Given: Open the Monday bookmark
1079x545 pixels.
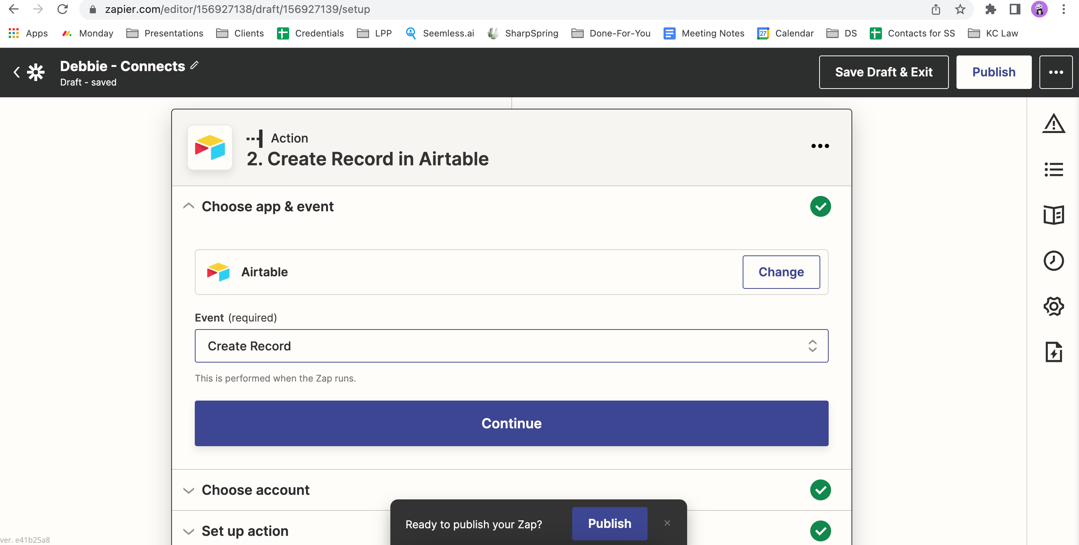Looking at the screenshot, I should click(88, 33).
